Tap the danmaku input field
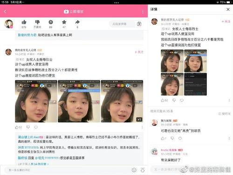The width and height of the screenshot is (233, 175). [122, 24]
